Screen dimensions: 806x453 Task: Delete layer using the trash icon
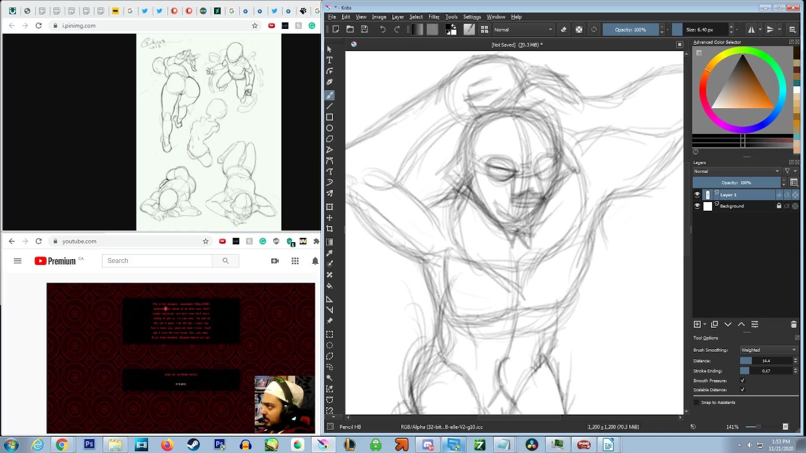point(793,325)
